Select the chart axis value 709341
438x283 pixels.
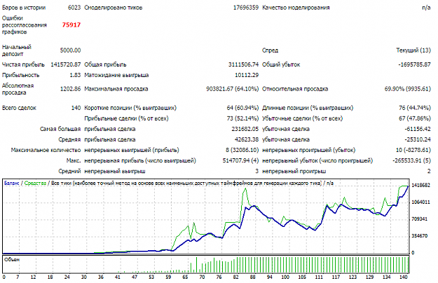coord(420,219)
